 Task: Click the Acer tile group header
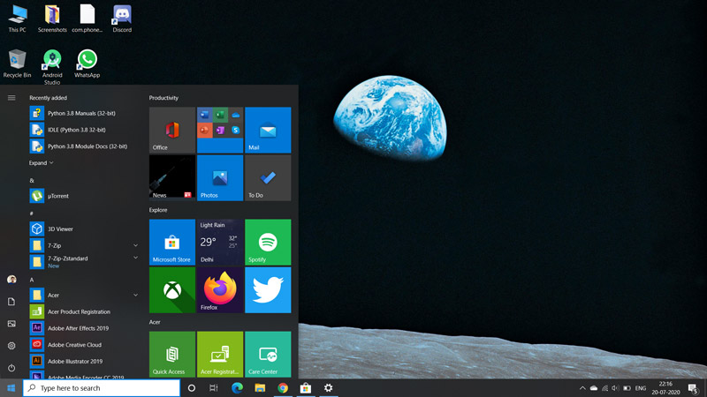(x=155, y=322)
